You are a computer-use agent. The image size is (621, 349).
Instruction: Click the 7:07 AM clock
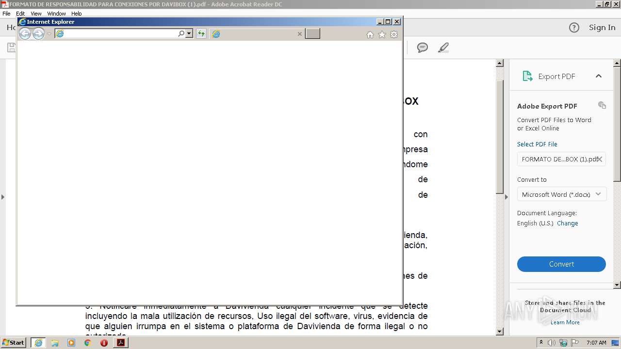[596, 343]
